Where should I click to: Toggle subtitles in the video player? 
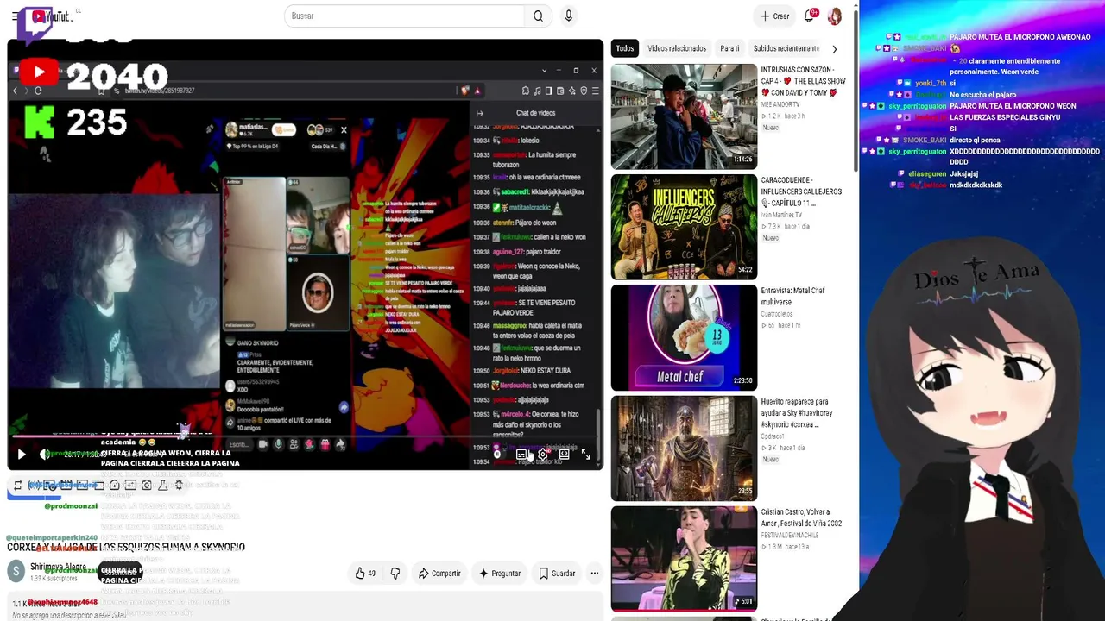pyautogui.click(x=521, y=454)
